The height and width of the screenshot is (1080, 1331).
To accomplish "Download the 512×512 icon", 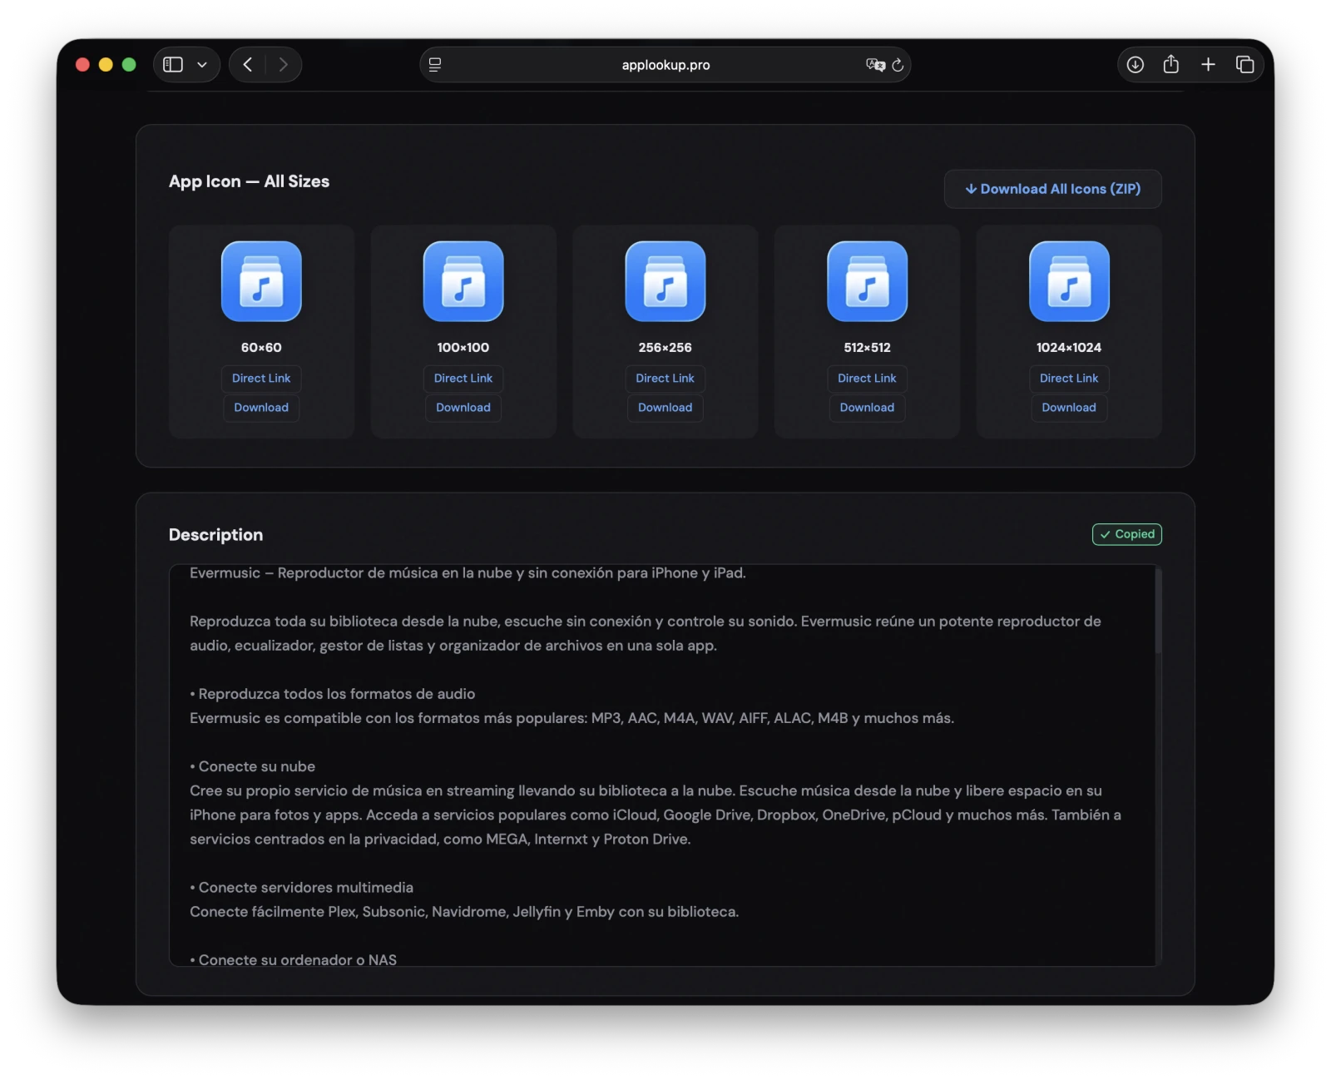I will click(867, 408).
